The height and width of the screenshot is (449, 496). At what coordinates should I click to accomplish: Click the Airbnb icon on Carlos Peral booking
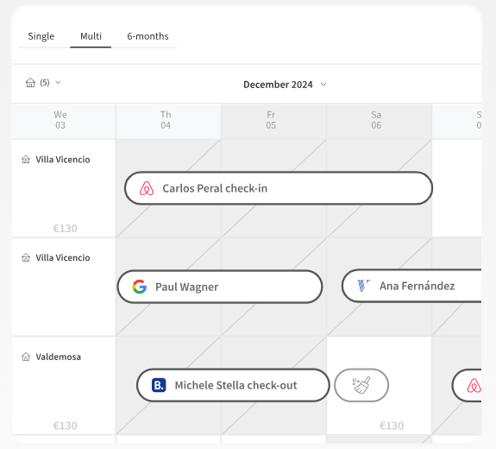147,188
